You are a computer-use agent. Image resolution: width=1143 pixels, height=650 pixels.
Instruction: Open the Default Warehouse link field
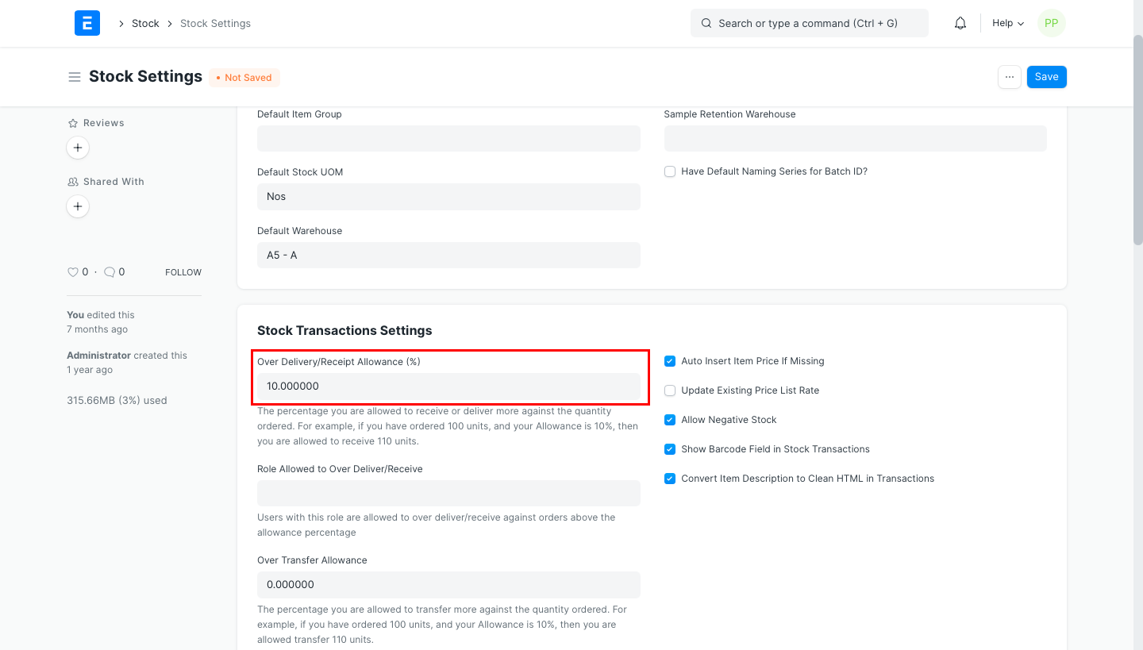(x=448, y=255)
